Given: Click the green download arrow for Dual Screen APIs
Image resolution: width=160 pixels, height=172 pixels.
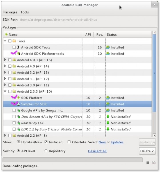Looking at the screenshot, I should [x=108, y=116].
